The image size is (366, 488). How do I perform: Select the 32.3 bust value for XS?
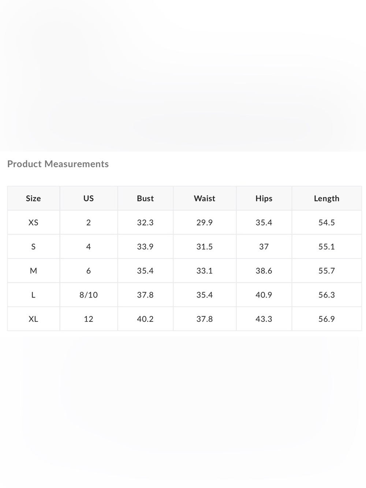(145, 222)
